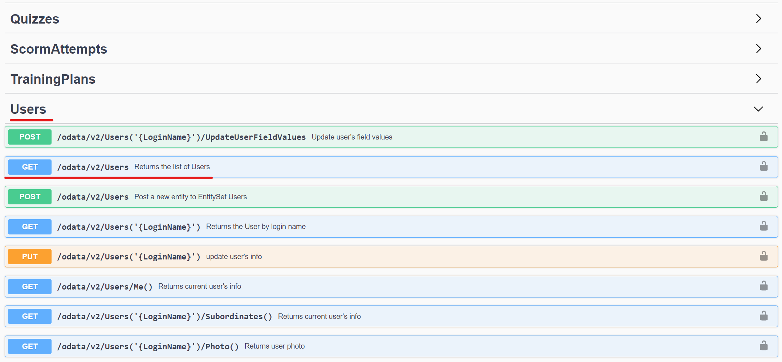This screenshot has height=362, width=782.
Task: Click POST button for UpdateUserFieldValues
Action: (30, 137)
